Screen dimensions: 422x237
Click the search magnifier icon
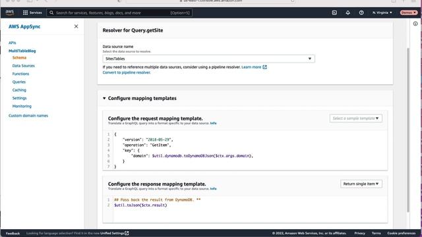pyautogui.click(x=51, y=13)
